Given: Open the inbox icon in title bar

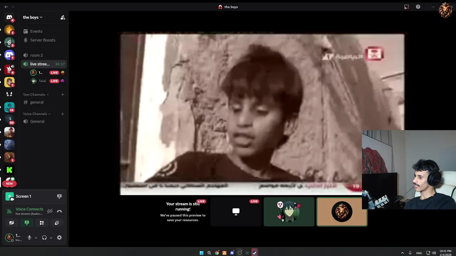Looking at the screenshot, I should (406, 7).
